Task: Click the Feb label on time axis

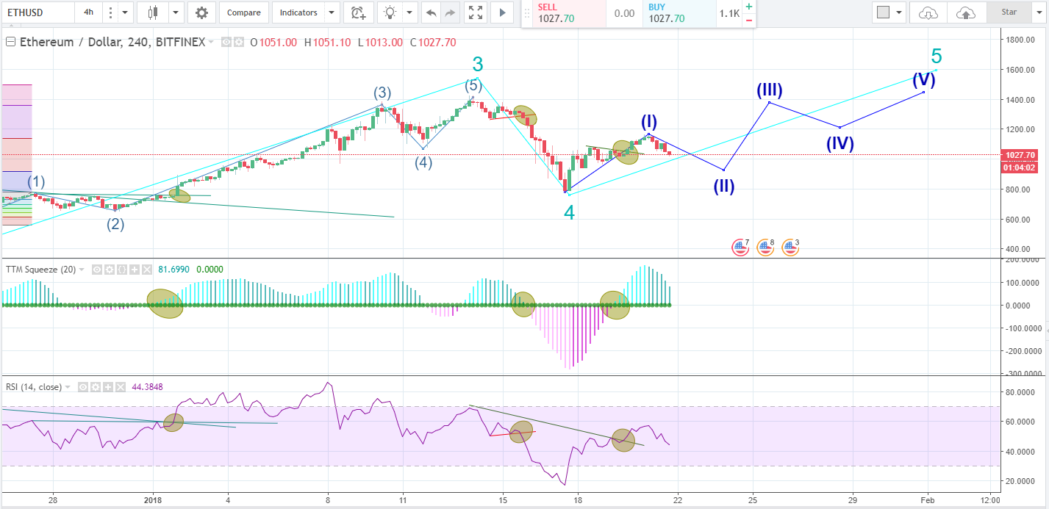Action: (x=927, y=500)
